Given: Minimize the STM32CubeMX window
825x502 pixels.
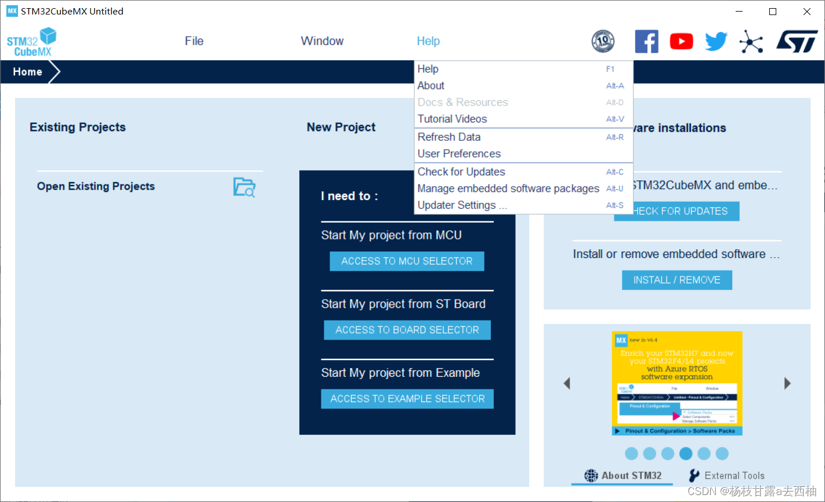Looking at the screenshot, I should point(739,12).
